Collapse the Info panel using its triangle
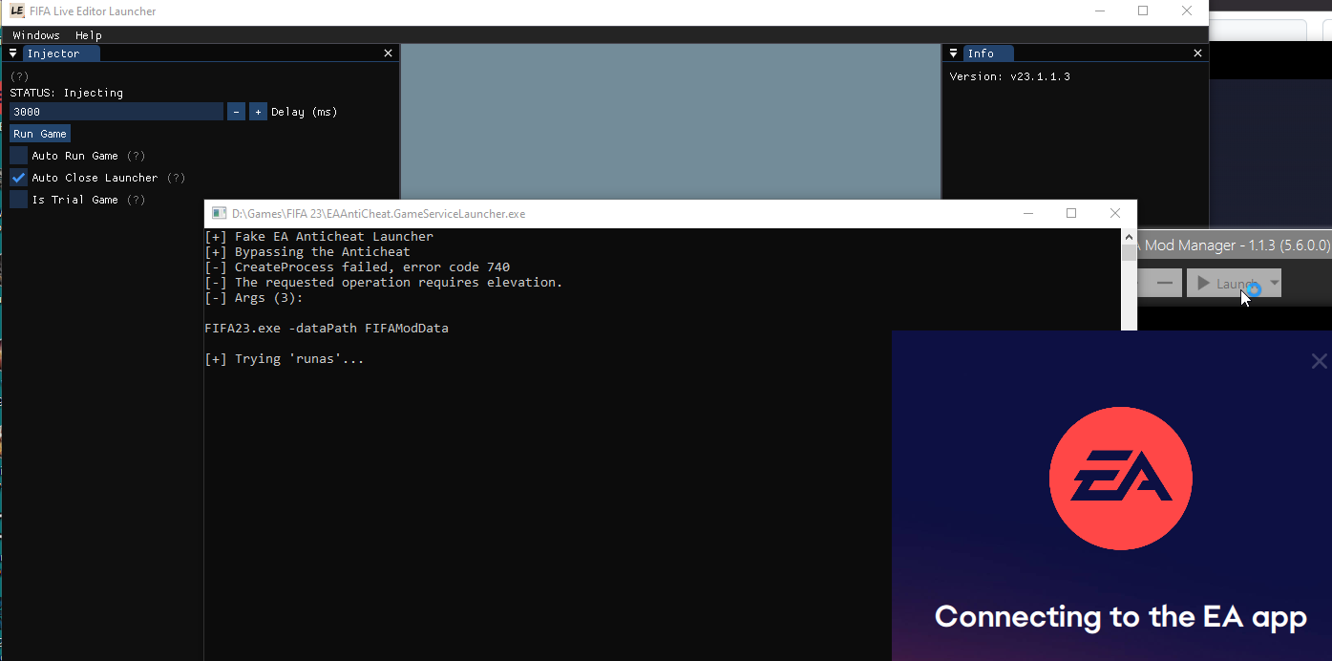 pyautogui.click(x=952, y=53)
